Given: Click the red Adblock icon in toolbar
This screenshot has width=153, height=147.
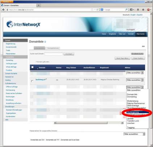Looking at the screenshot, I should 148,10.
